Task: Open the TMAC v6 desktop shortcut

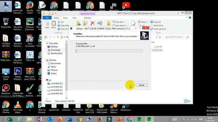Action: 30,56
